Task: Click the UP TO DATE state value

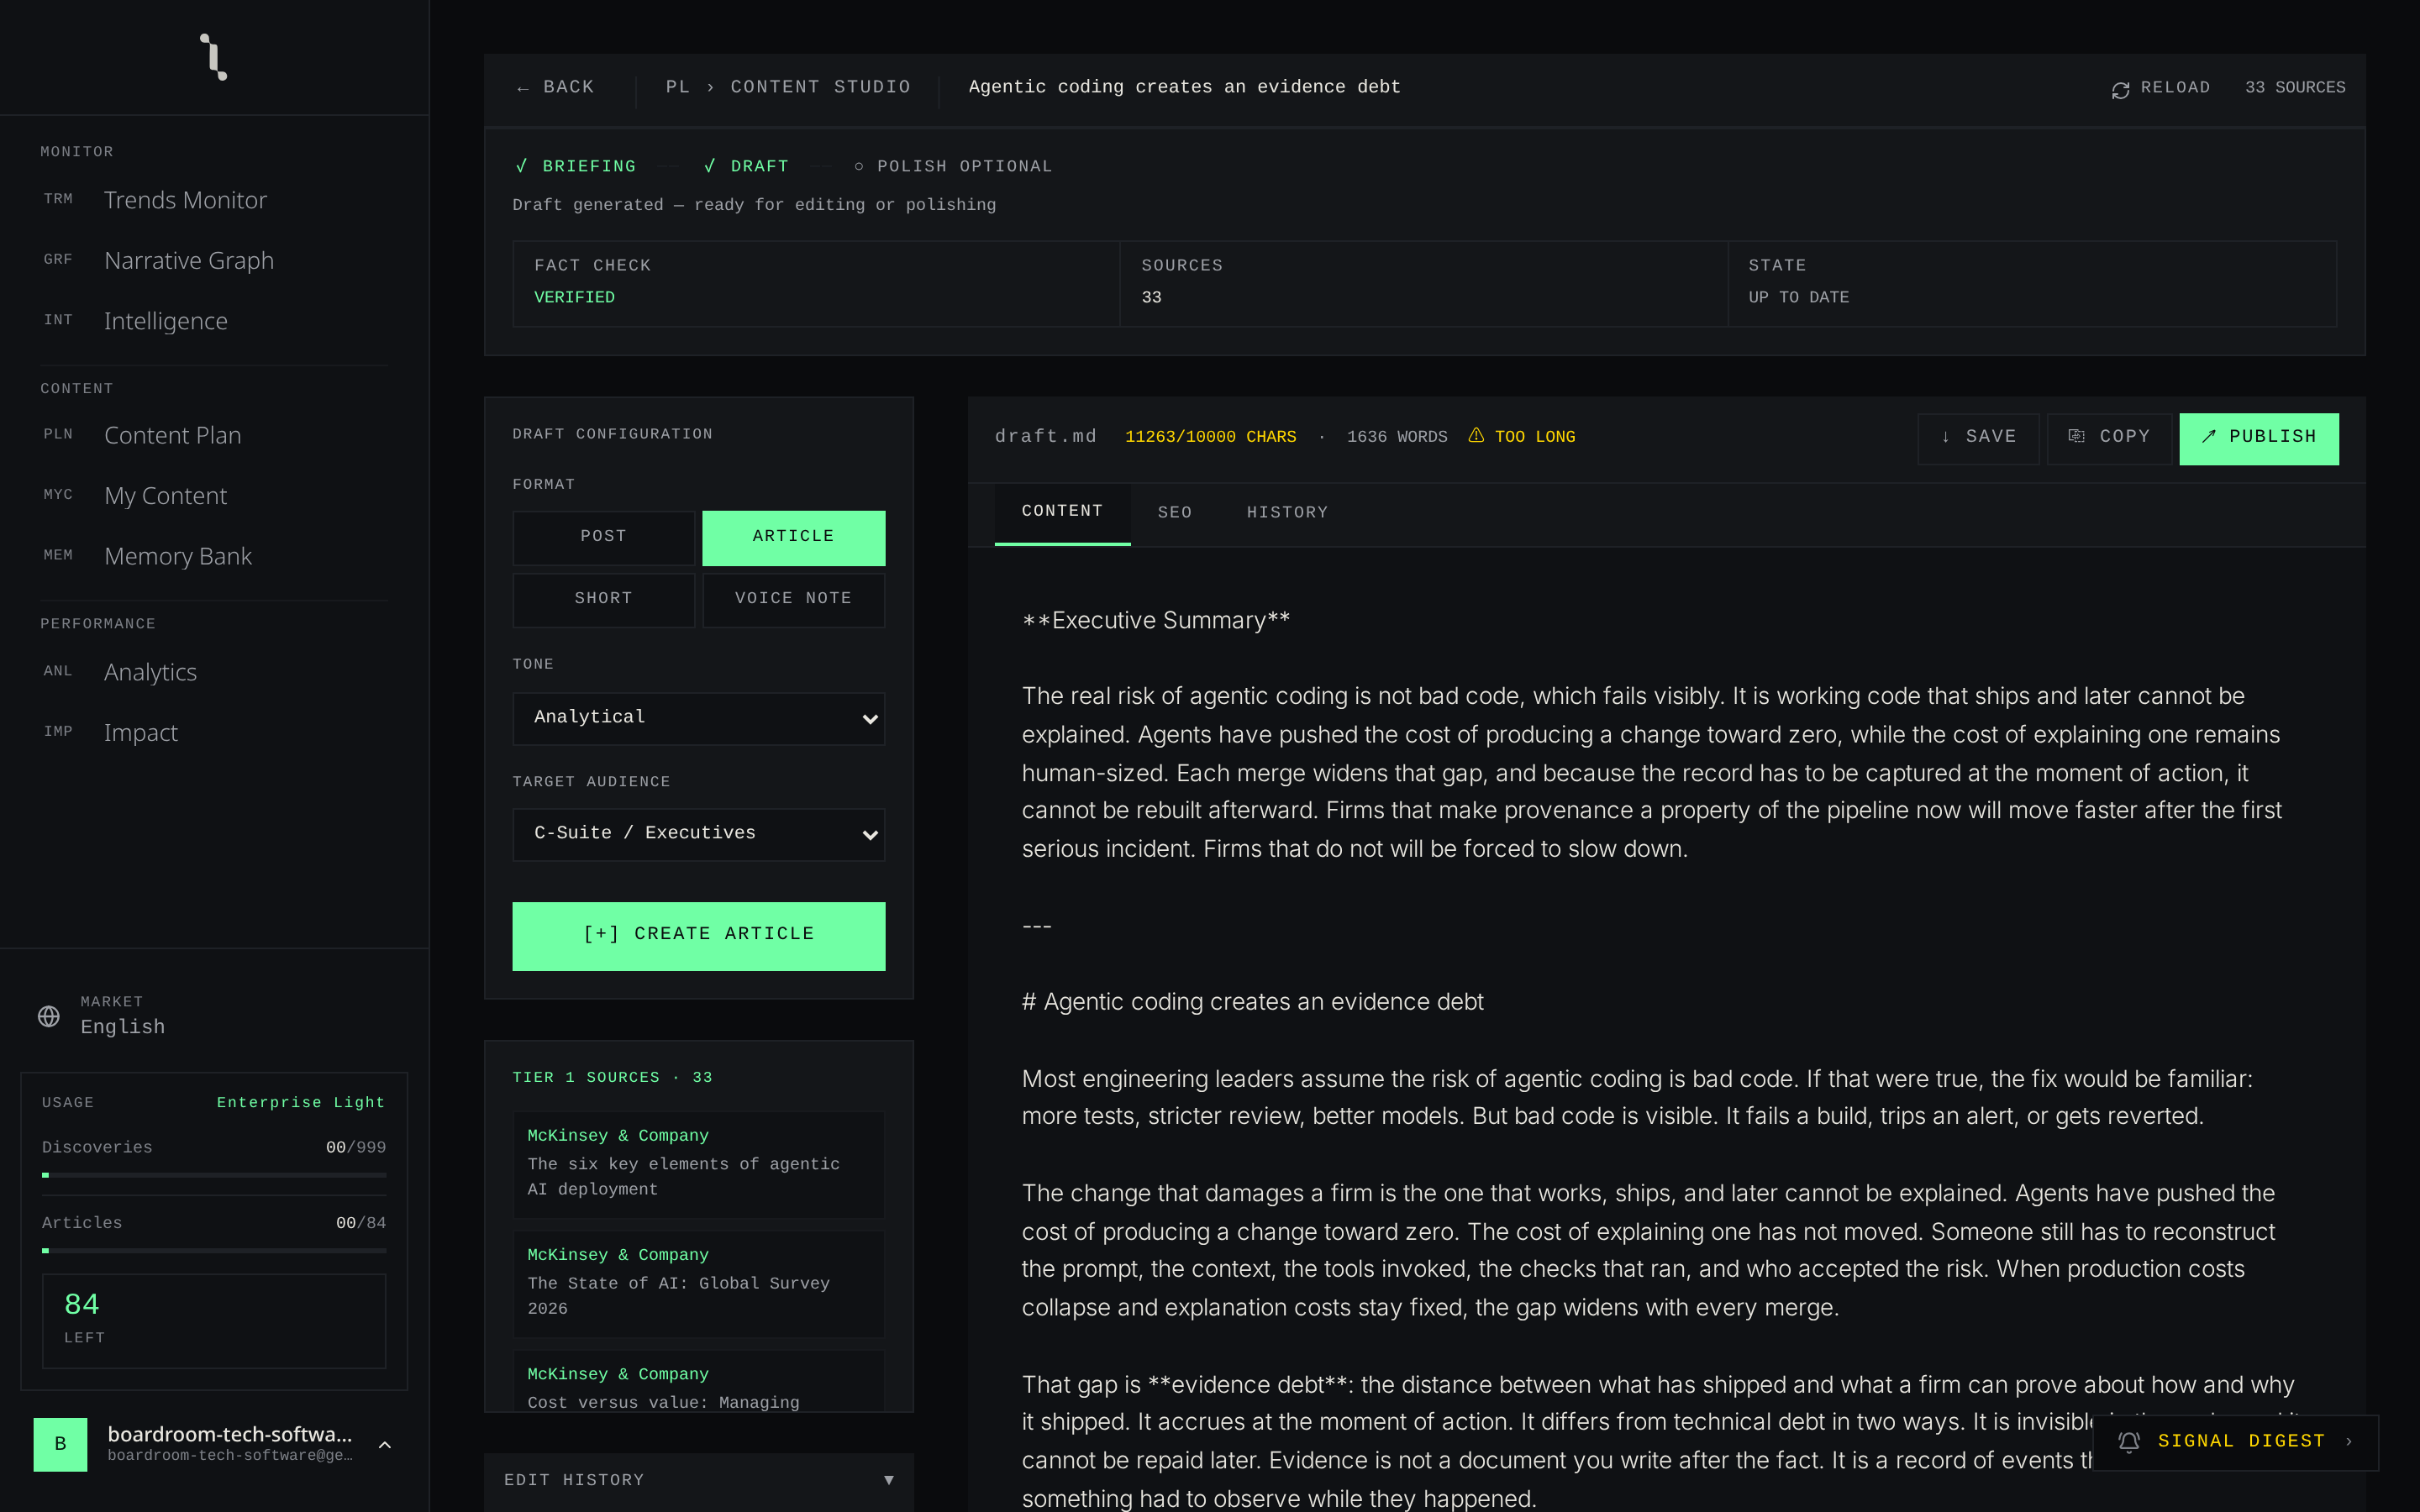Action: click(x=1798, y=298)
